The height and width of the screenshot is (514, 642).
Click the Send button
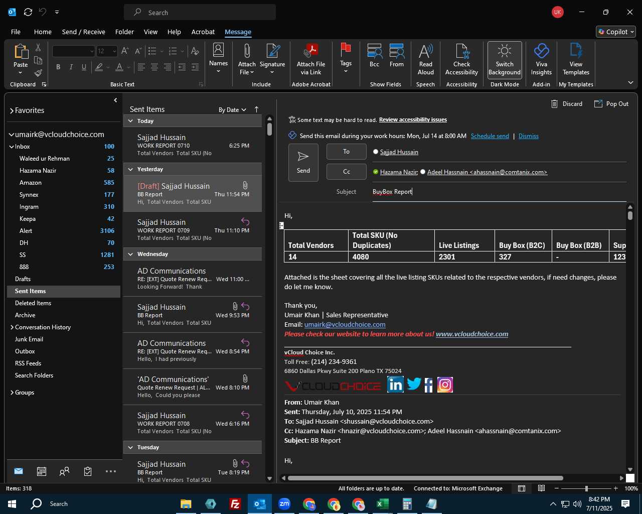click(x=303, y=163)
